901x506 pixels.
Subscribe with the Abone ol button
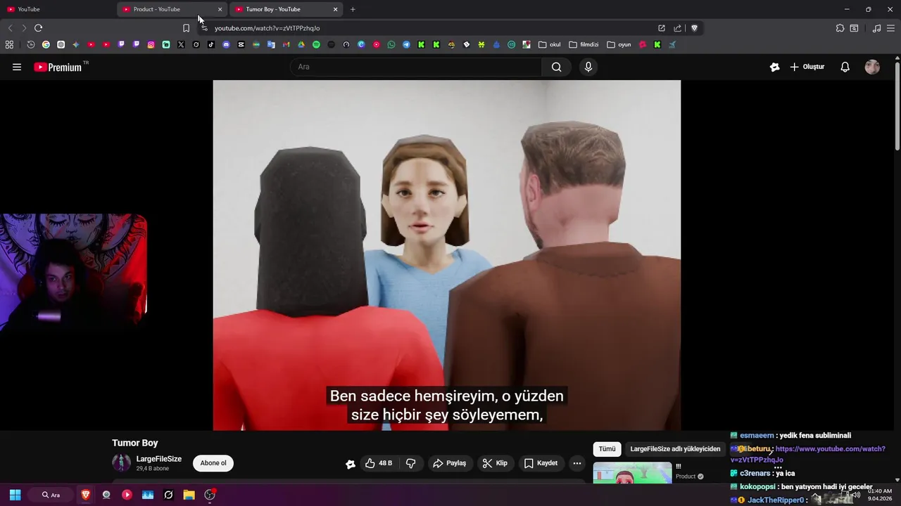[213, 463]
